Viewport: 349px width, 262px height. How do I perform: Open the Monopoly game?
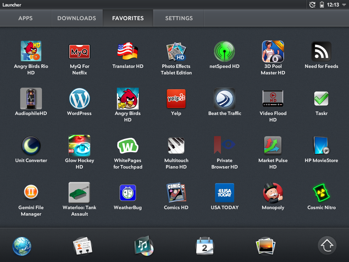pos(273,193)
